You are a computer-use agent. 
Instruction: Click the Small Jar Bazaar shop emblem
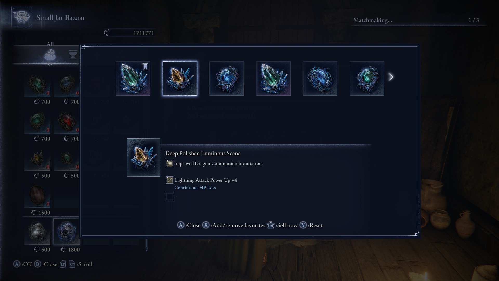pyautogui.click(x=22, y=17)
